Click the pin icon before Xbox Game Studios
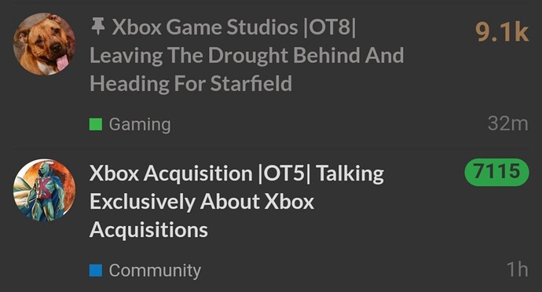The width and height of the screenshot is (542, 292). point(98,27)
